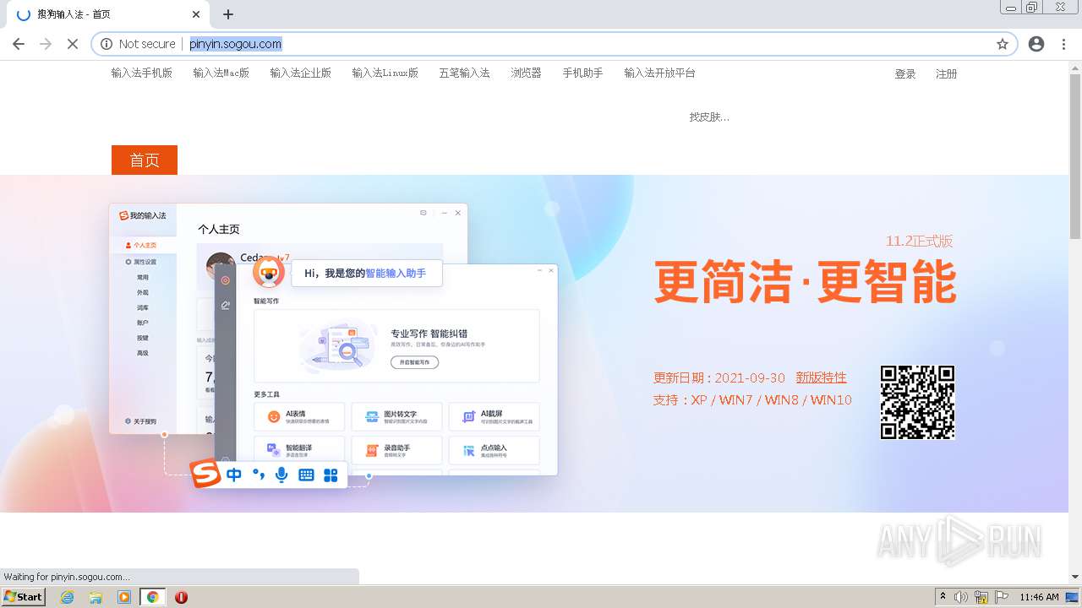Click the 点点输入 tool card

click(494, 450)
